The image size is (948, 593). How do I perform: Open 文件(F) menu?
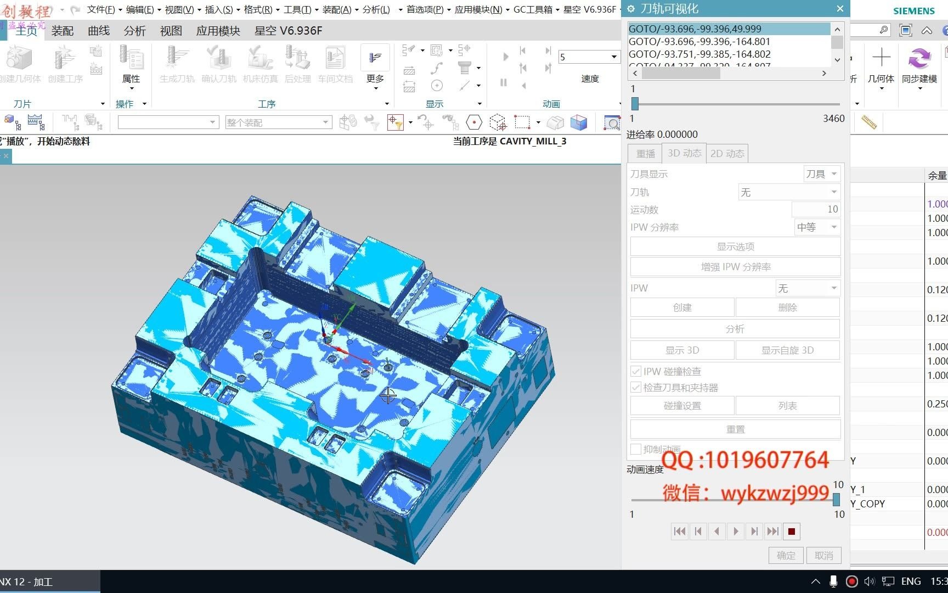tap(104, 9)
